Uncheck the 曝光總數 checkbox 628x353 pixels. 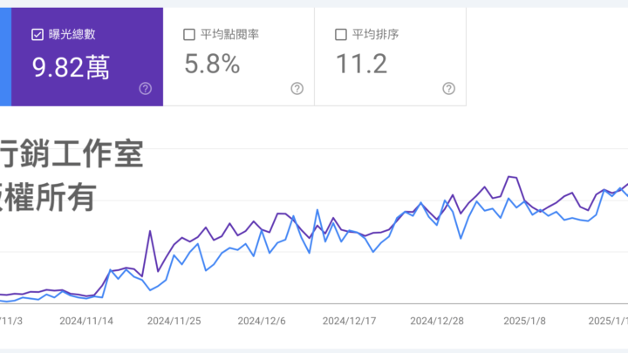tap(37, 35)
